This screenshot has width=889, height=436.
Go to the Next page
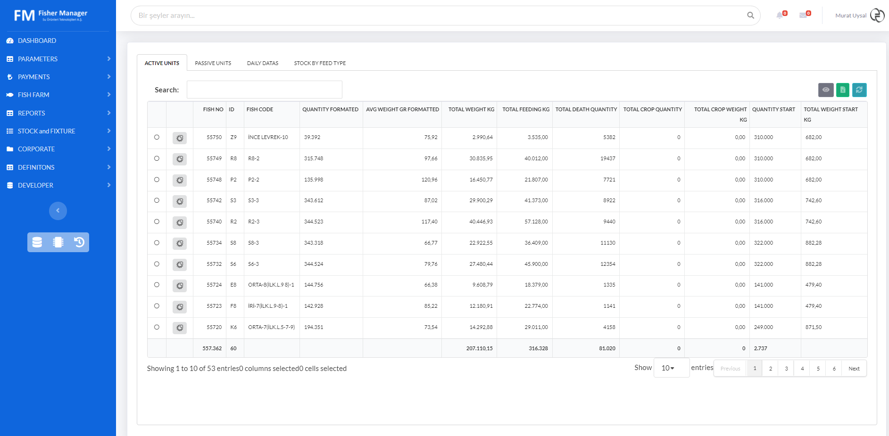pyautogui.click(x=854, y=369)
